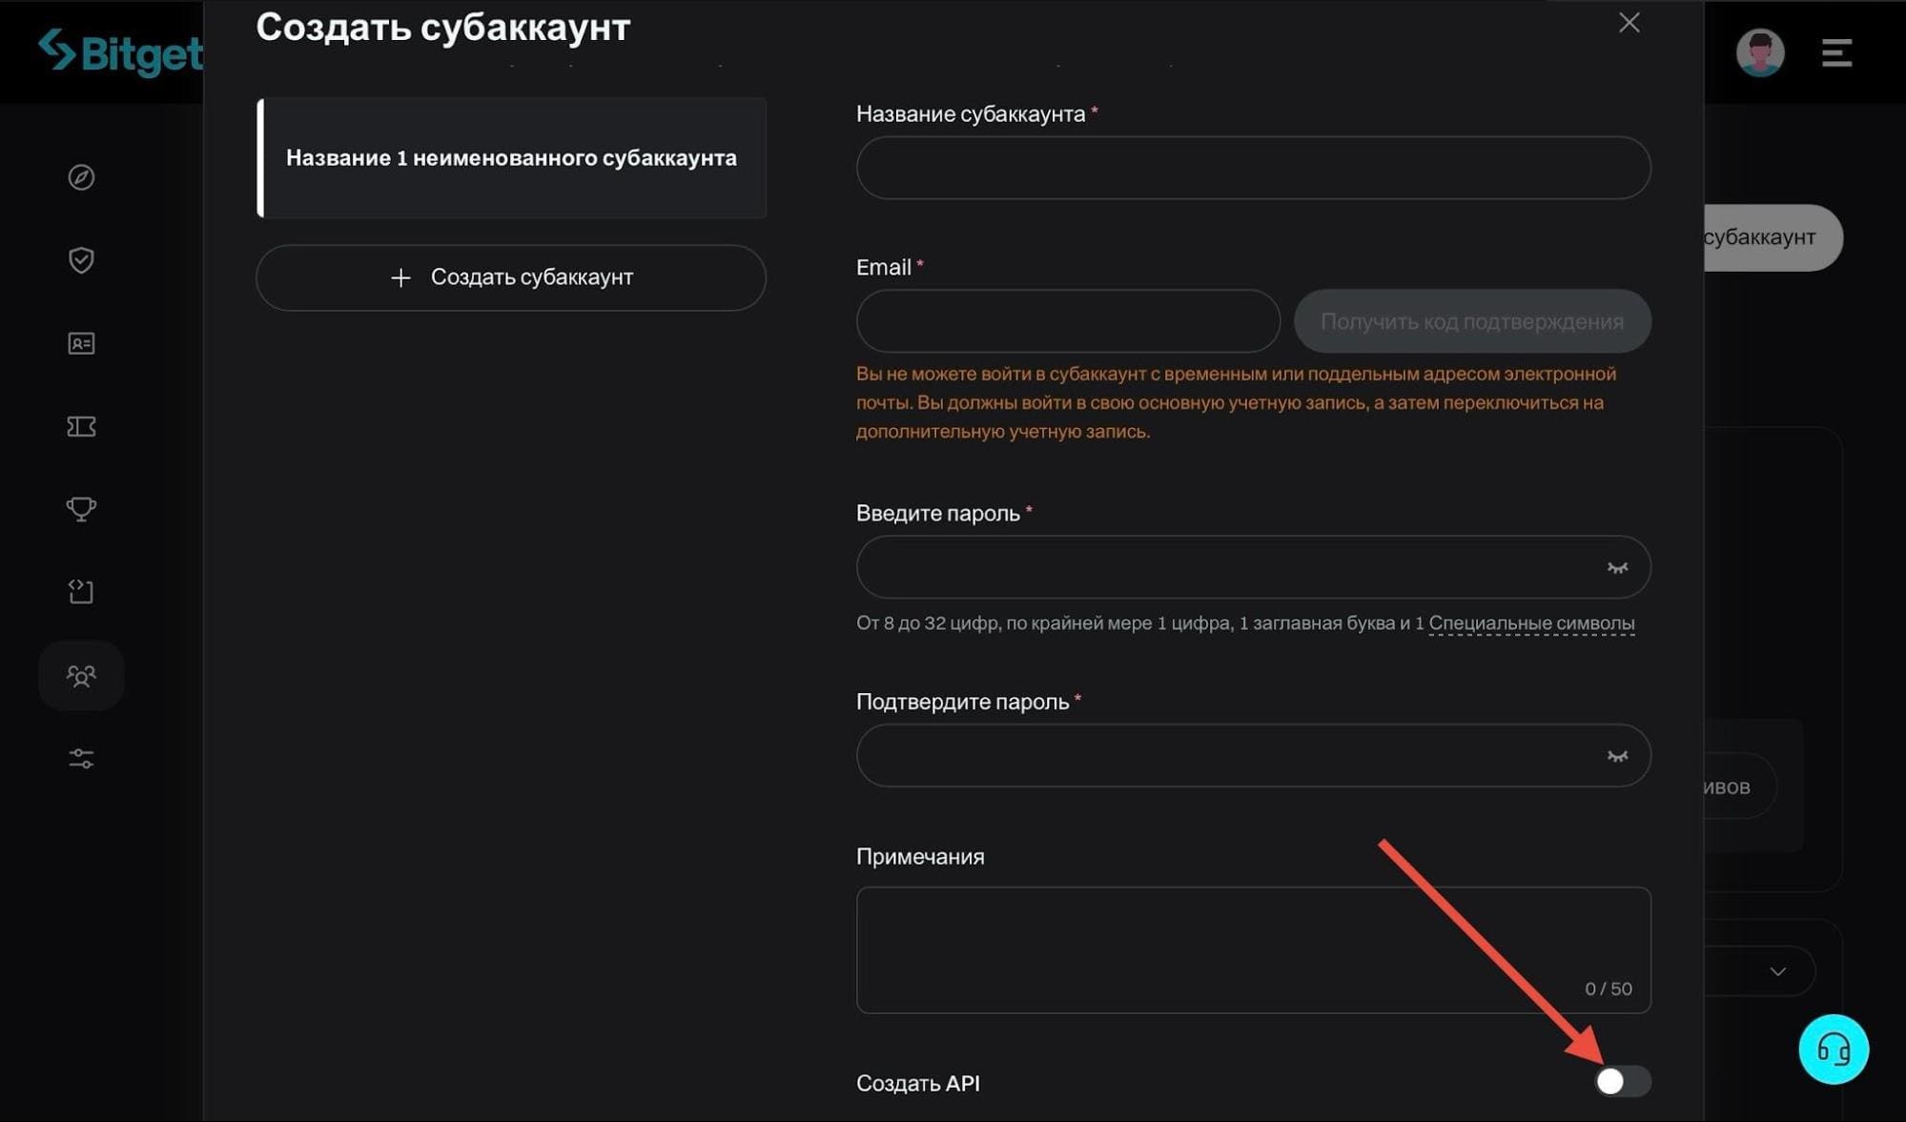Screen dimensions: 1906x1122
Task: Open the subaccounts people sidebar icon
Action: click(81, 676)
